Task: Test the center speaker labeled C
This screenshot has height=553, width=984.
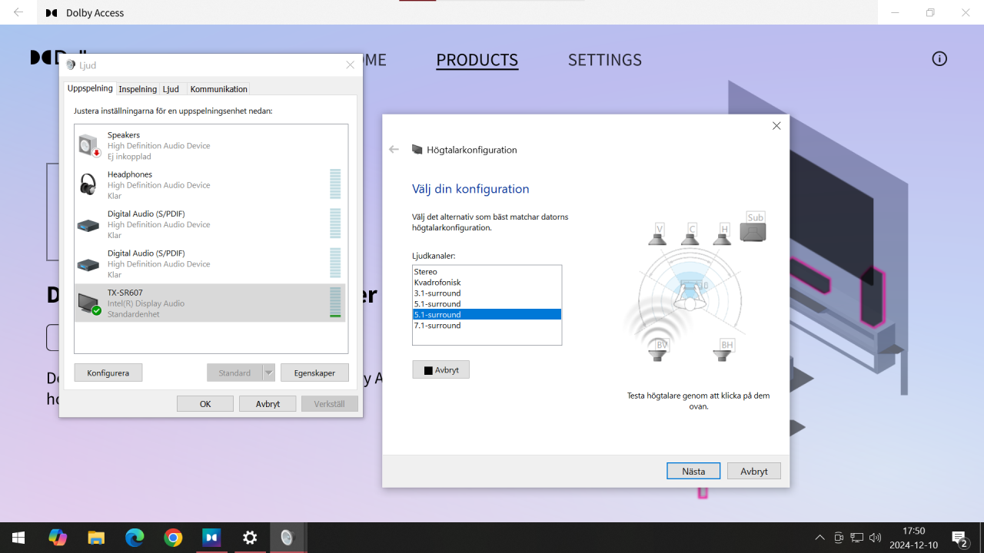Action: click(690, 234)
